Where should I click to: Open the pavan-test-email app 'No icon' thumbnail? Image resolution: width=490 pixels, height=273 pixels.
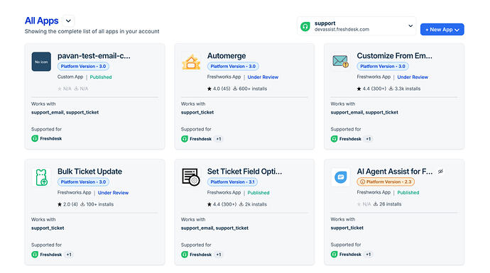pyautogui.click(x=41, y=62)
